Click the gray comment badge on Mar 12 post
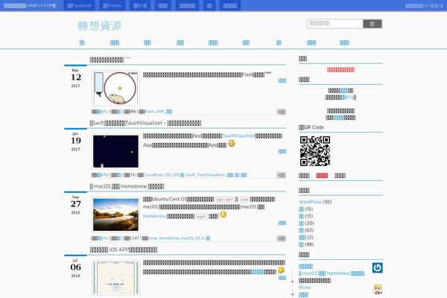 281,112
